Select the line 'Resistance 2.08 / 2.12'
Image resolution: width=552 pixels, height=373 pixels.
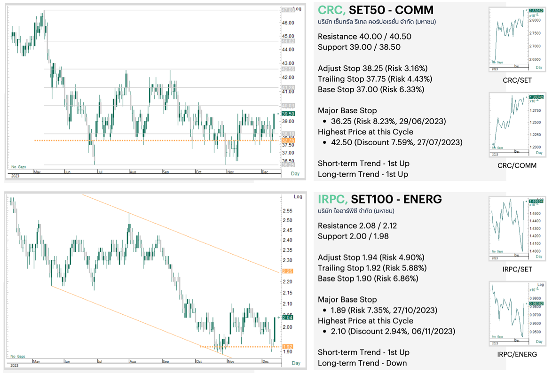pyautogui.click(x=357, y=226)
